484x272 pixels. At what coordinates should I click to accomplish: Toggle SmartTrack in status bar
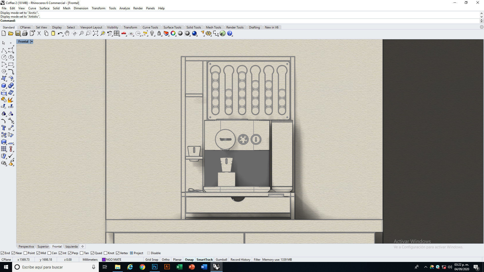(205, 260)
